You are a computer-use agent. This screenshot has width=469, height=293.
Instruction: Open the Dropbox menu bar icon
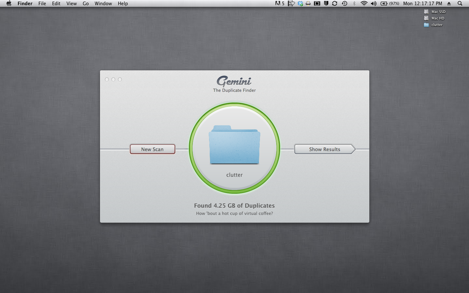click(x=300, y=4)
